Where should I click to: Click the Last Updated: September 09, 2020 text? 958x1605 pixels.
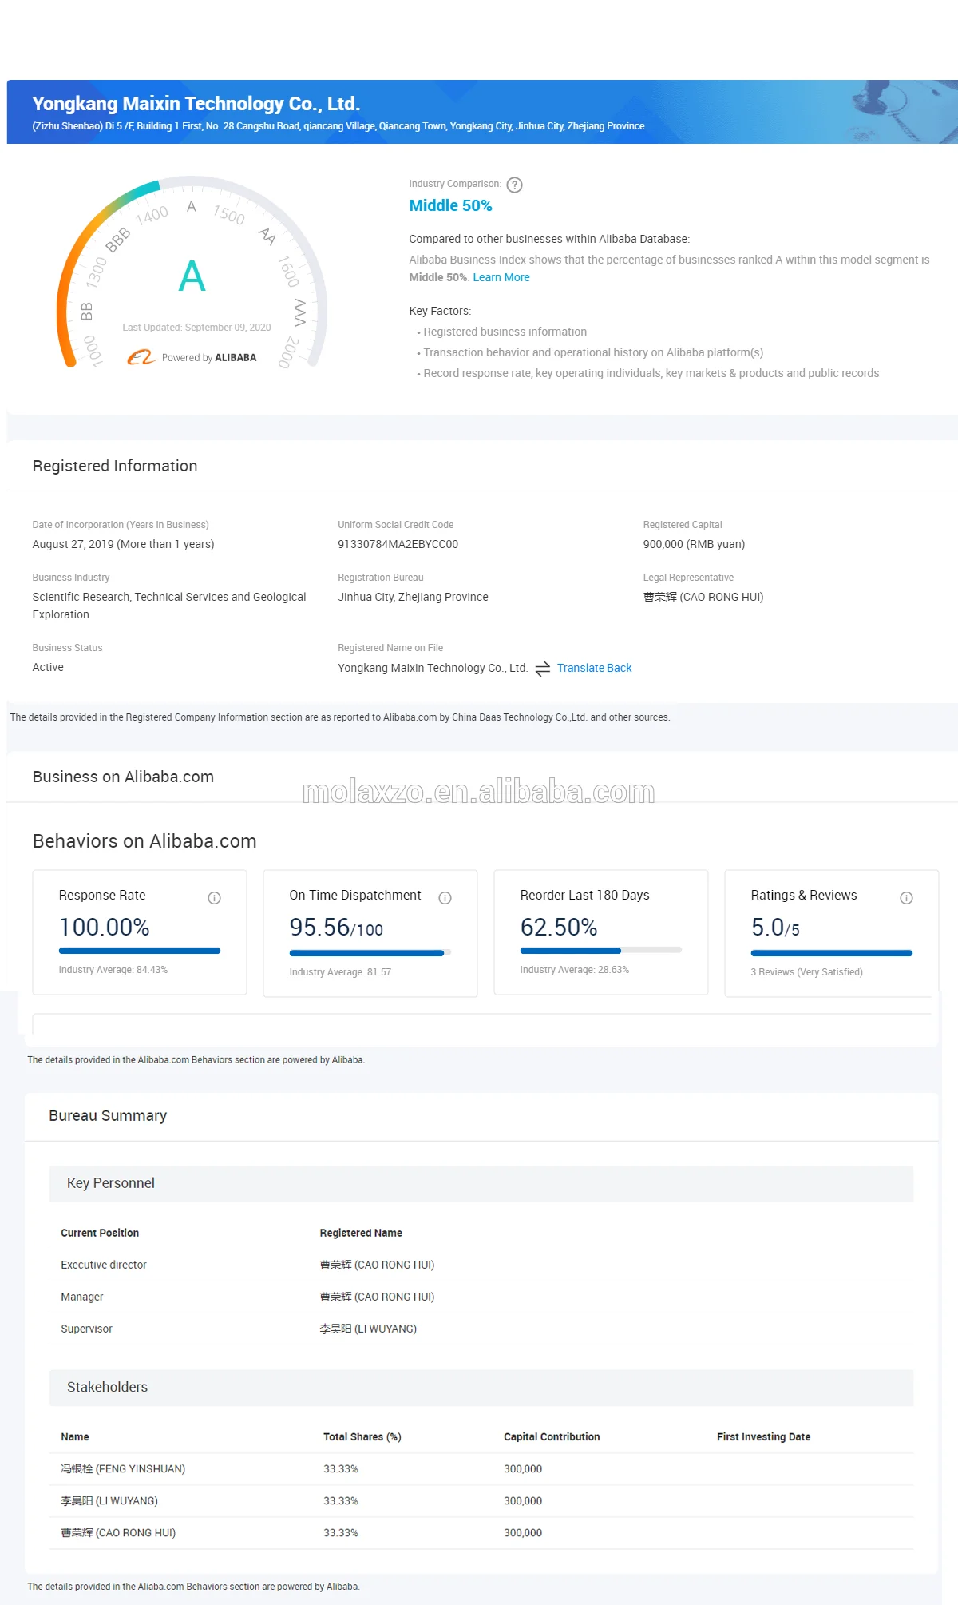pos(196,328)
